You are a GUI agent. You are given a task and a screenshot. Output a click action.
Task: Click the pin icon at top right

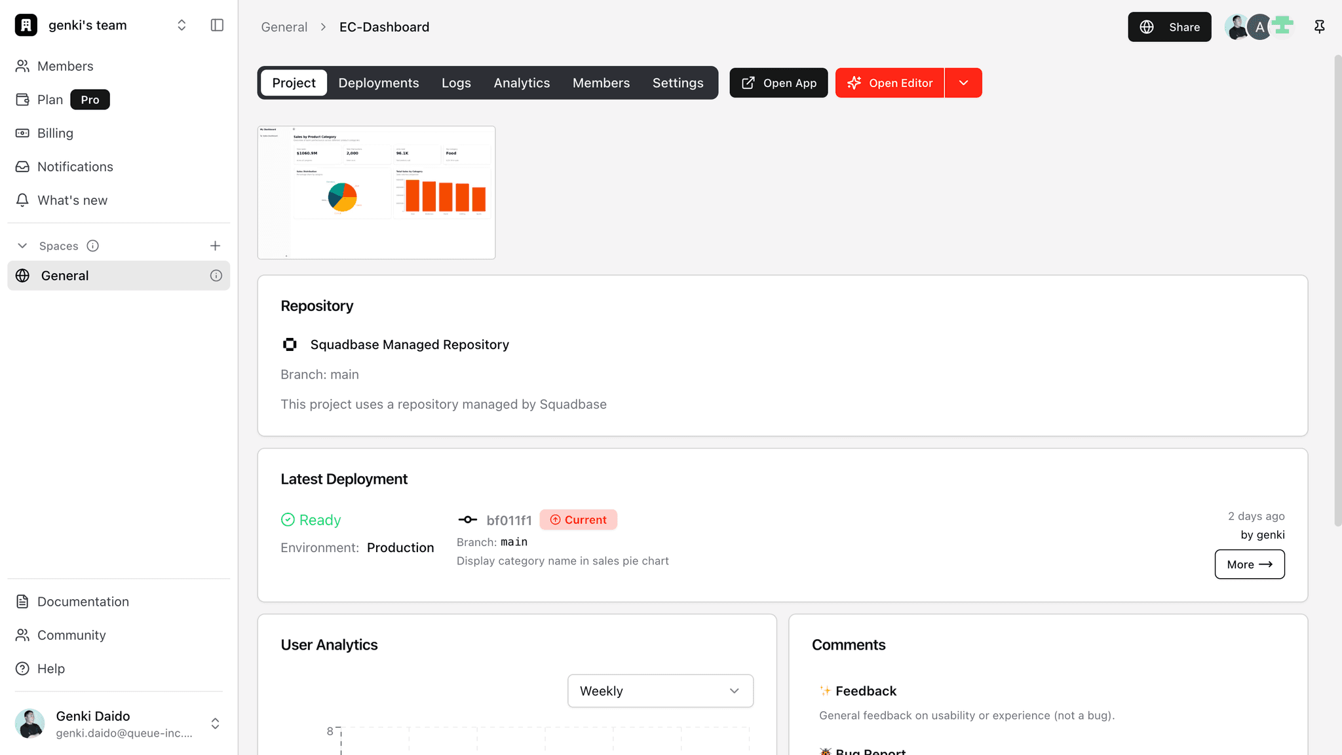click(1319, 27)
